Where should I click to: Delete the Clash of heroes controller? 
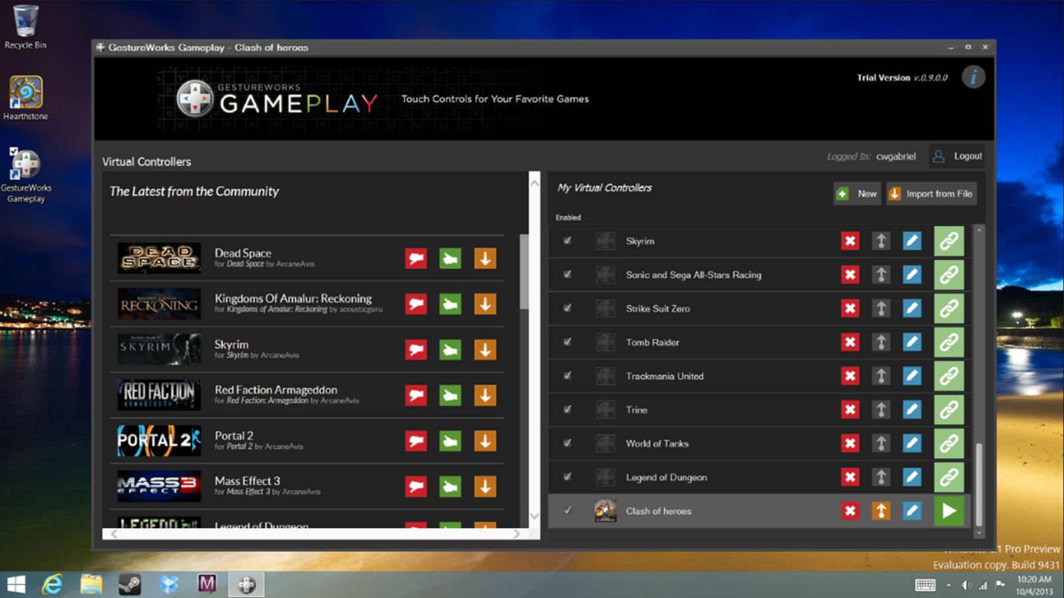850,511
